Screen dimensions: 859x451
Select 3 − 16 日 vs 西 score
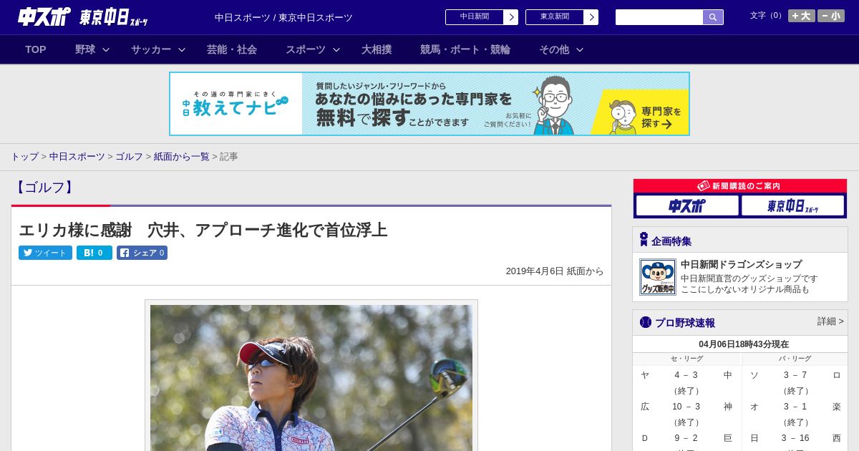pyautogui.click(x=795, y=438)
